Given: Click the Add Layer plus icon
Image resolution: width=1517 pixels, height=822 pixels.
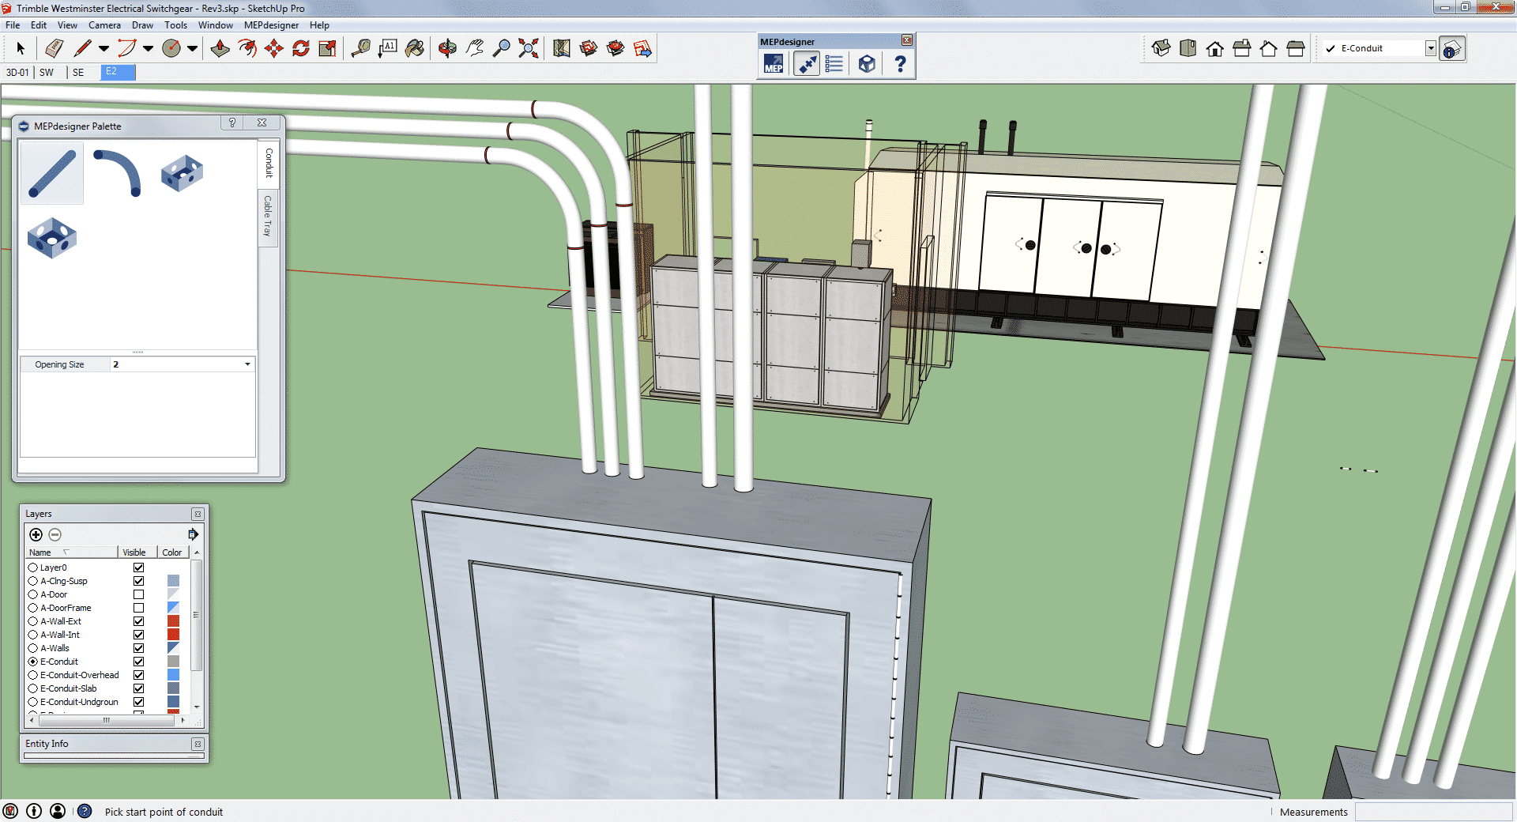Looking at the screenshot, I should (36, 534).
